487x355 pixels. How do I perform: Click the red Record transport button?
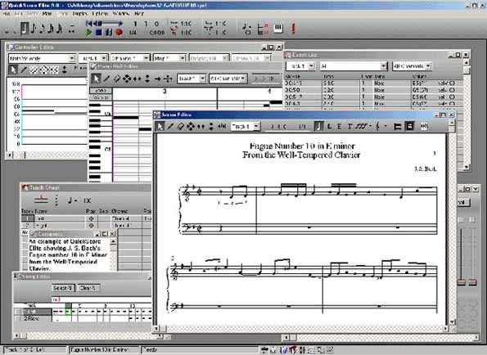(119, 32)
